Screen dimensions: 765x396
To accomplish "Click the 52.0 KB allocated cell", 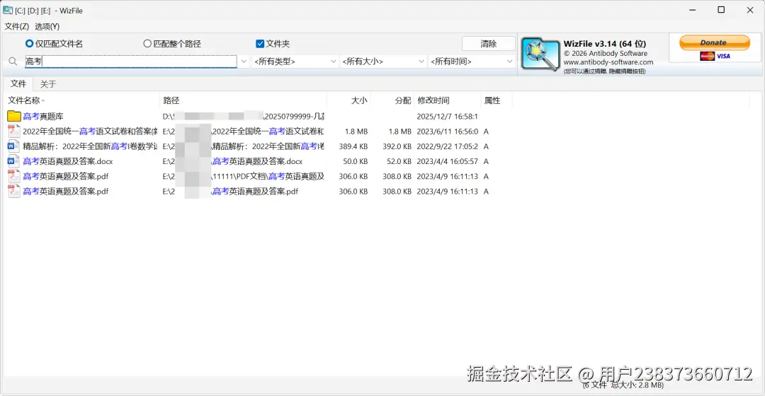I will [399, 161].
